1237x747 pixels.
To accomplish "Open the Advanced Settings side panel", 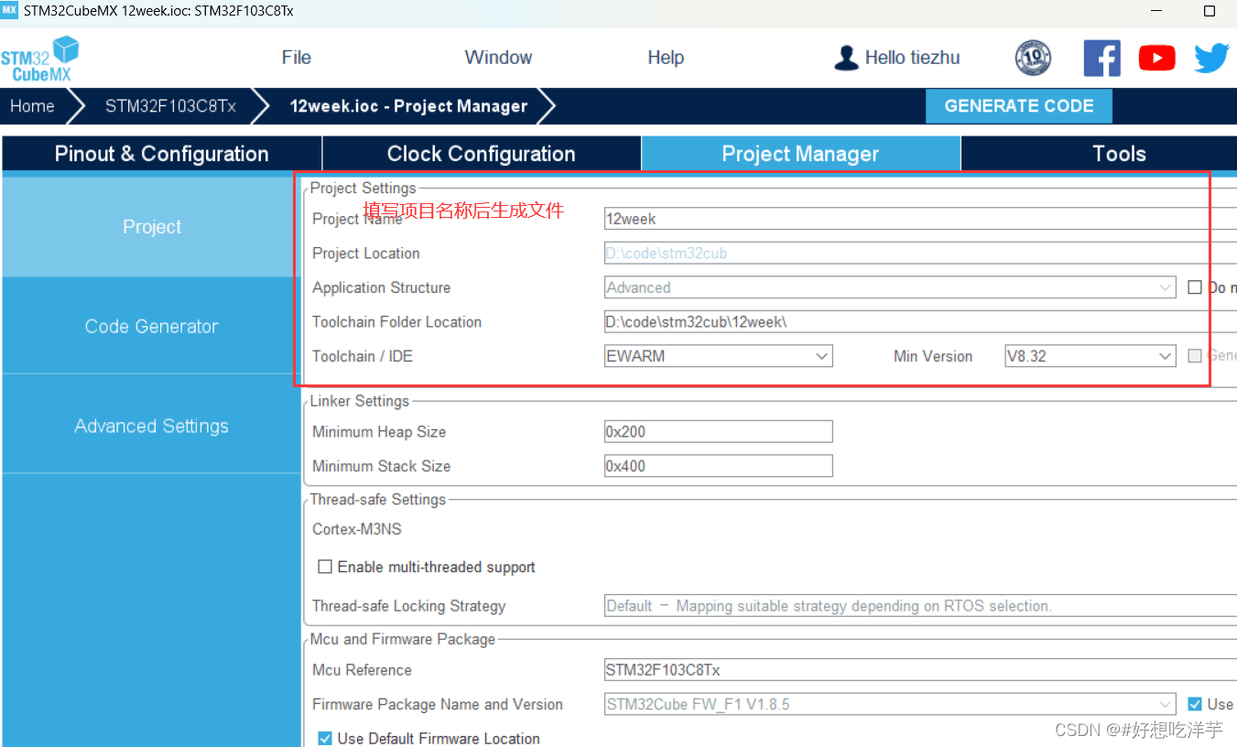I will (152, 427).
